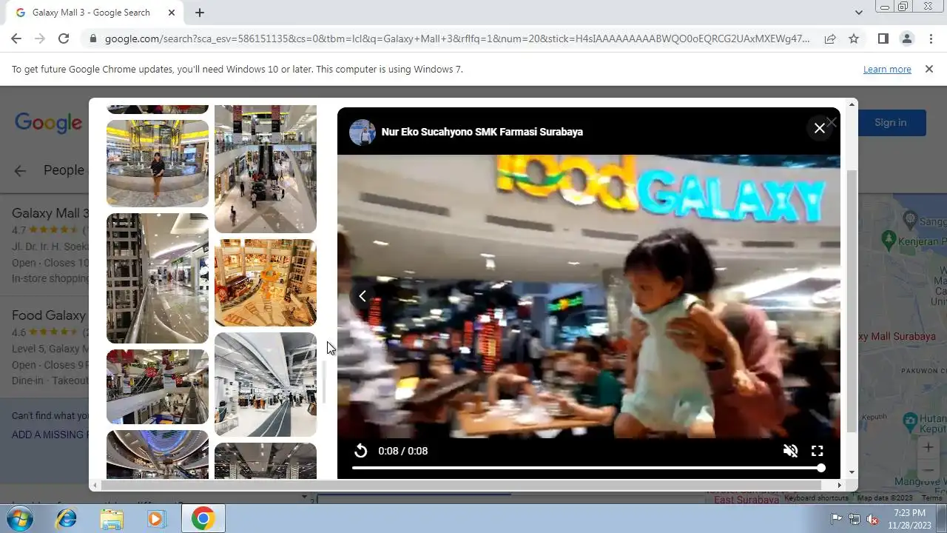947x533 pixels.
Task: Toggle the Chrome side panel
Action: pos(883,38)
